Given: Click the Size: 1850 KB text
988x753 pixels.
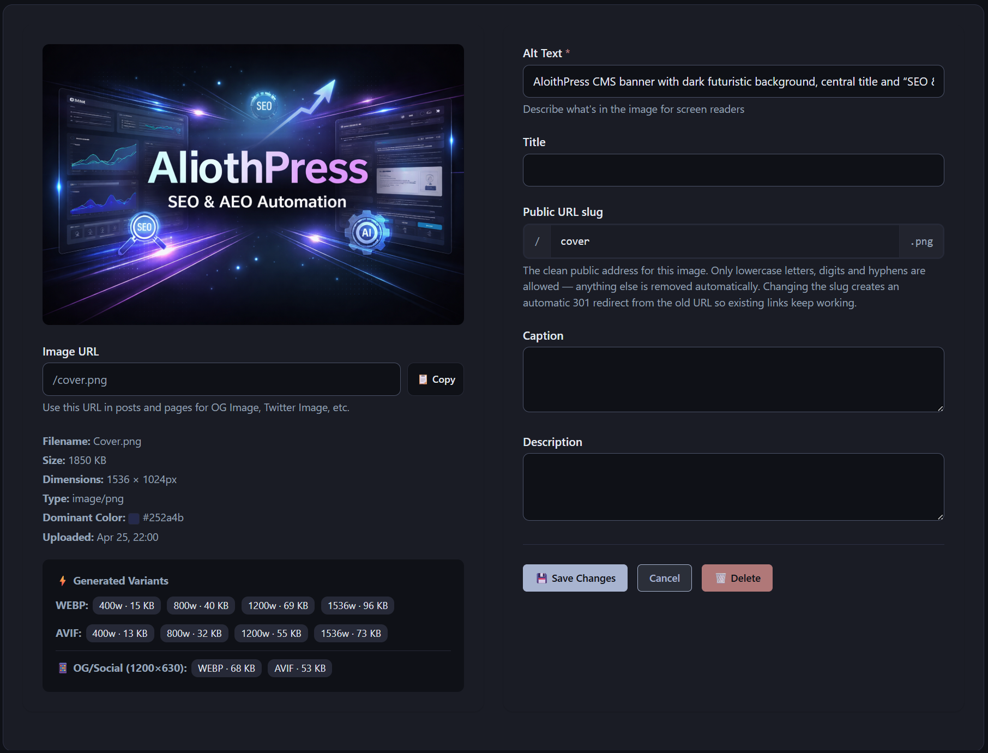Looking at the screenshot, I should coord(74,460).
